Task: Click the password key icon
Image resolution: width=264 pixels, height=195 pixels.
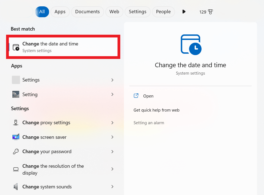Action: 16,151
